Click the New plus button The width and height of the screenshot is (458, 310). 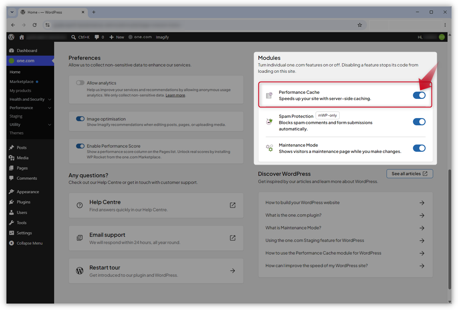coord(117,37)
